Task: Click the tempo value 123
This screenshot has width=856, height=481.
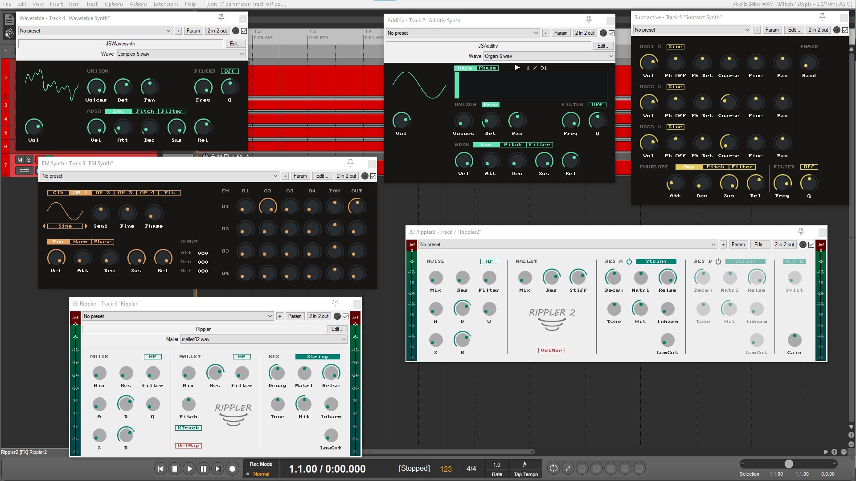Action: click(446, 469)
